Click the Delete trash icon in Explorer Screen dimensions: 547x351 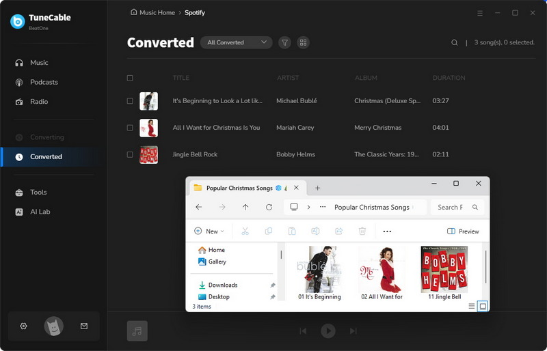point(362,231)
